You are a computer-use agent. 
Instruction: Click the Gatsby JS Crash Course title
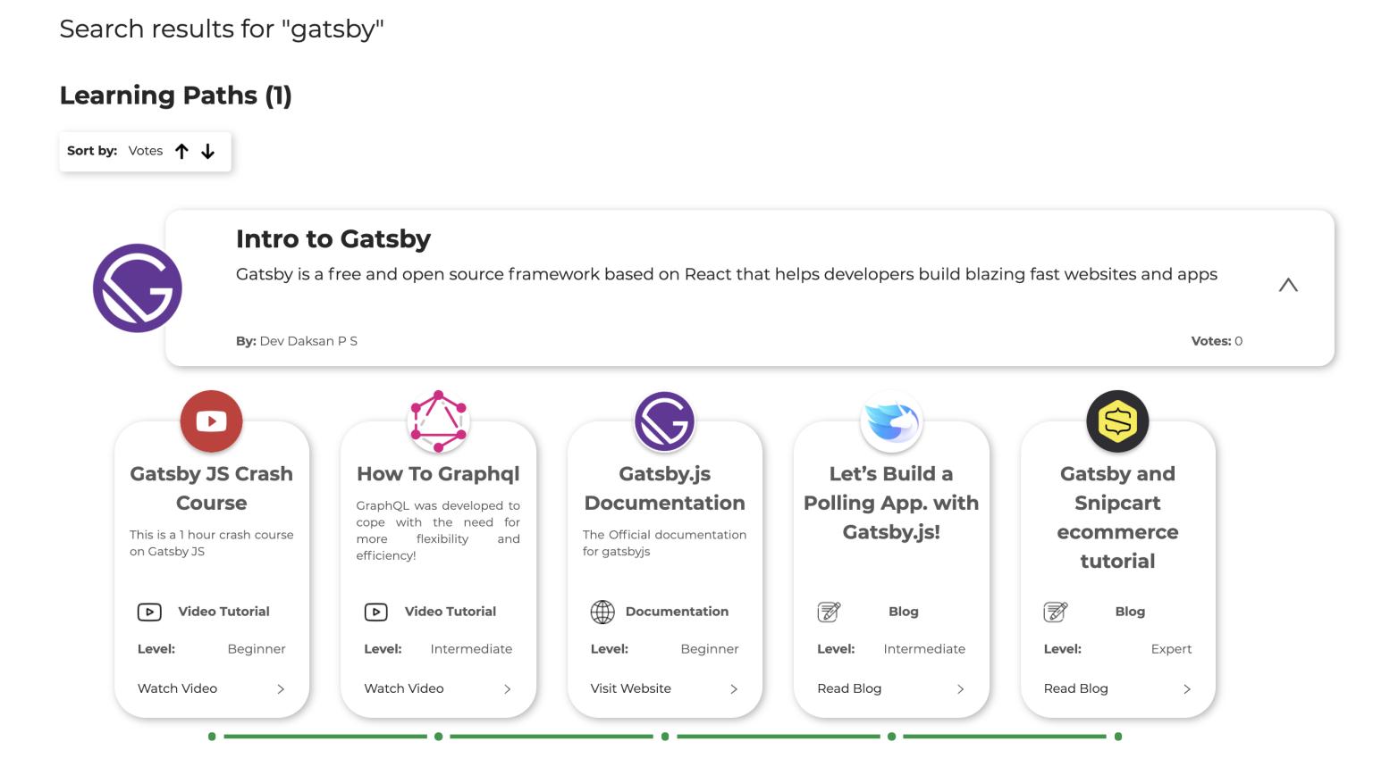pos(212,488)
